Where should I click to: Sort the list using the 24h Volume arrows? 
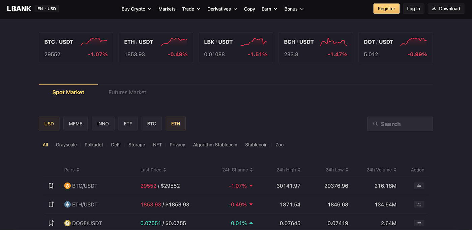(x=395, y=170)
